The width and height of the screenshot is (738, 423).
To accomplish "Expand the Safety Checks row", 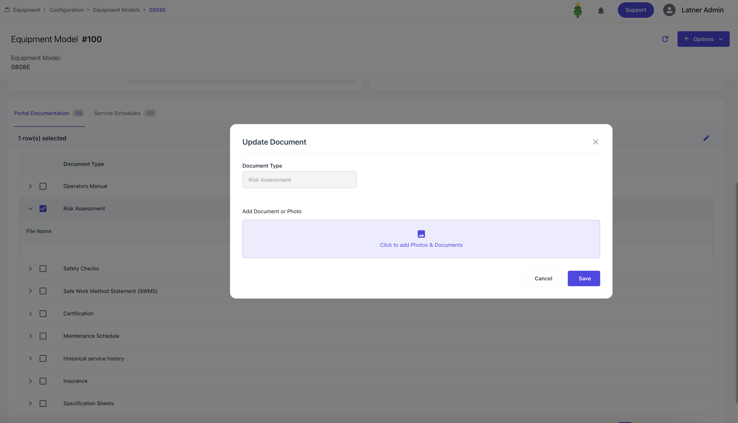I will (30, 268).
